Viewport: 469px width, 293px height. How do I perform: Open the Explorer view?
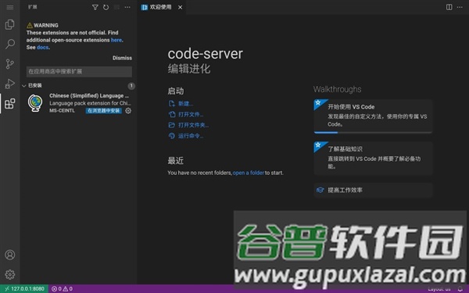10,24
